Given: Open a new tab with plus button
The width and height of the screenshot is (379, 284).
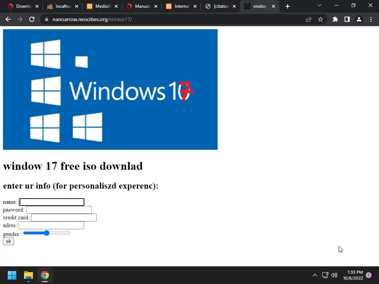Looking at the screenshot, I should [287, 6].
